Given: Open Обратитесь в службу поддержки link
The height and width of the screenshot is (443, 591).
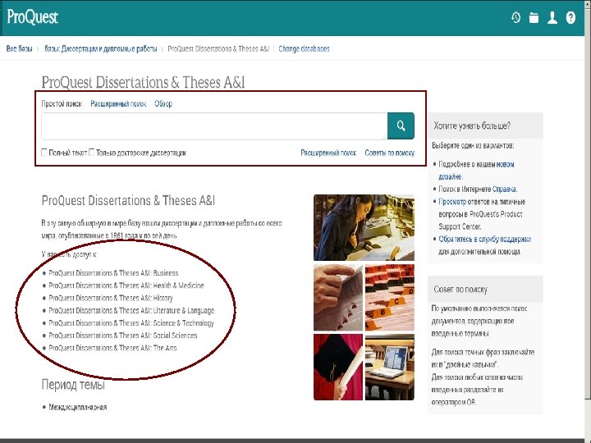Looking at the screenshot, I should (485, 239).
